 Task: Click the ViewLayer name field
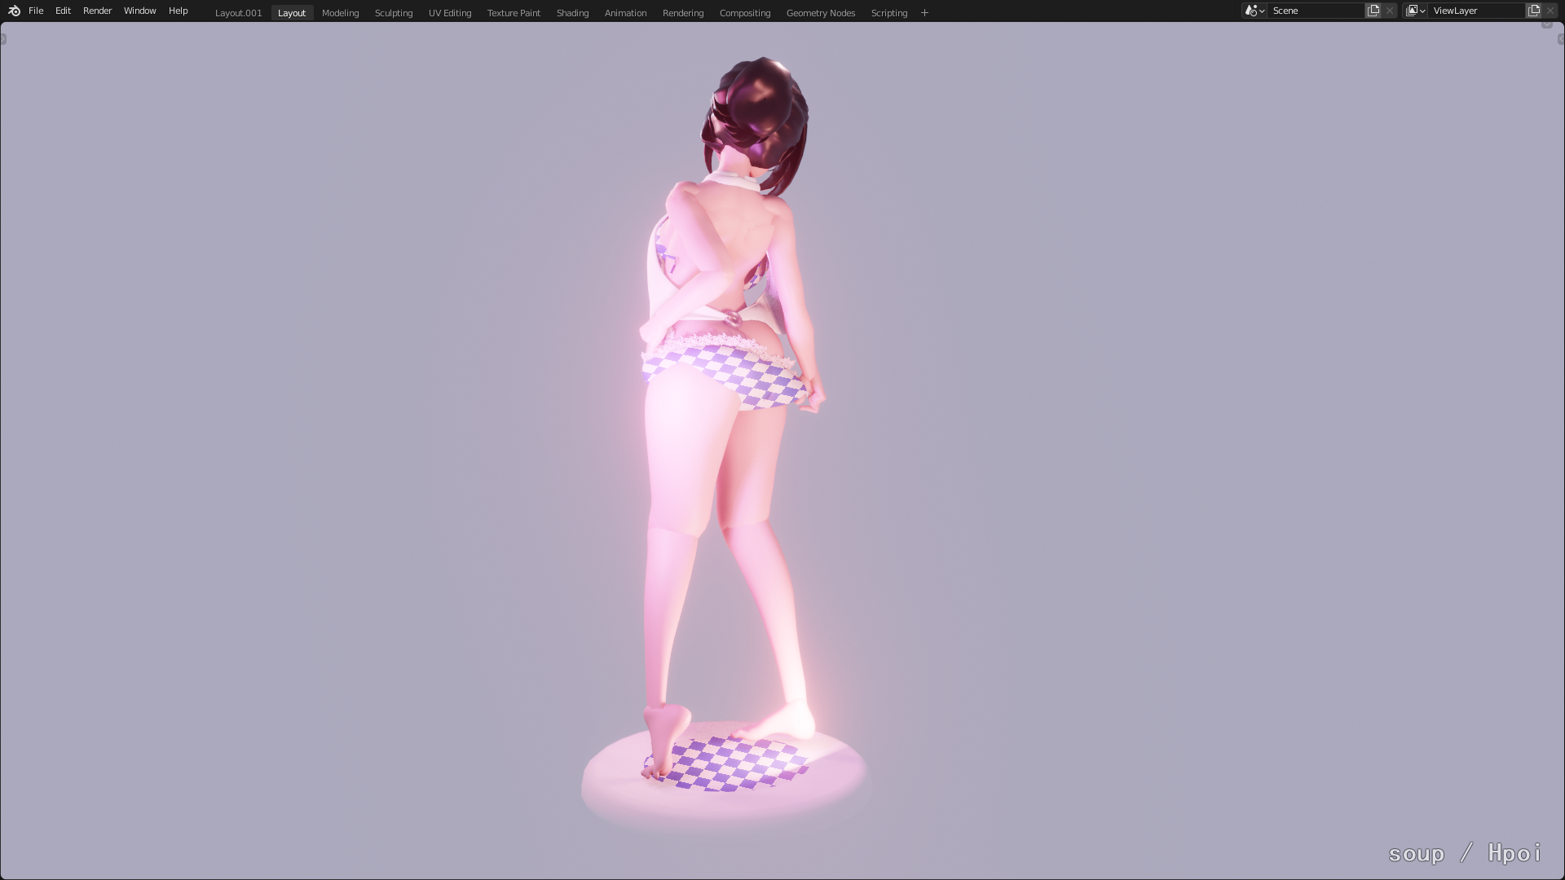pos(1476,11)
